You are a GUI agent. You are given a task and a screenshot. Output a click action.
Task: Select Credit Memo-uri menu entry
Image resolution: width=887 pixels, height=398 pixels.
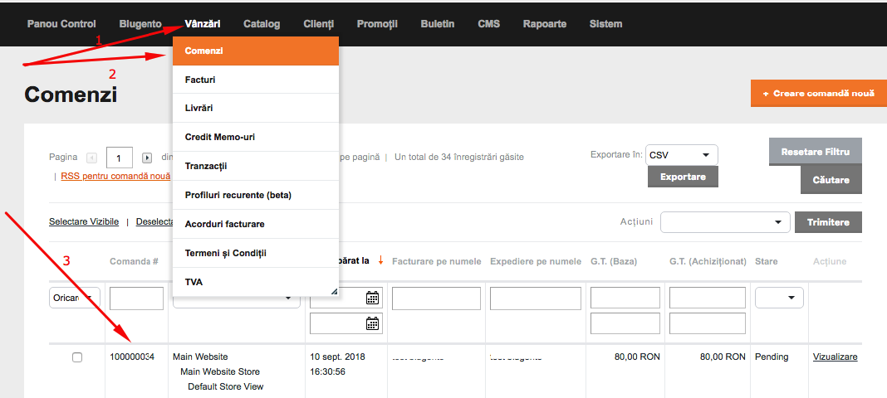(256, 137)
